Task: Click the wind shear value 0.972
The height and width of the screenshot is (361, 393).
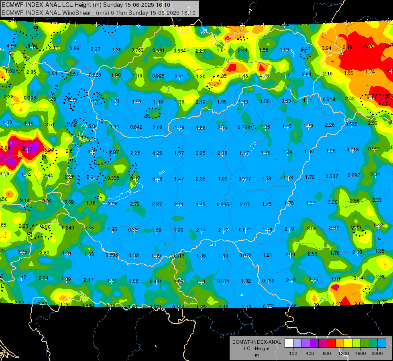Action: click(245, 256)
